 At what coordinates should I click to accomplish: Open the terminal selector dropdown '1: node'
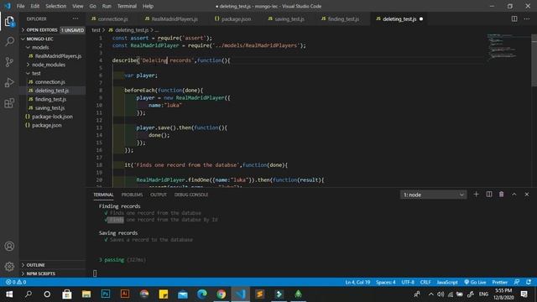point(433,195)
